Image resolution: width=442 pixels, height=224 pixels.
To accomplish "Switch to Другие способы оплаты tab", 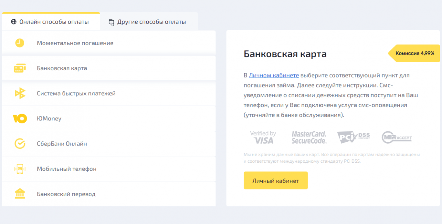I will point(149,22).
